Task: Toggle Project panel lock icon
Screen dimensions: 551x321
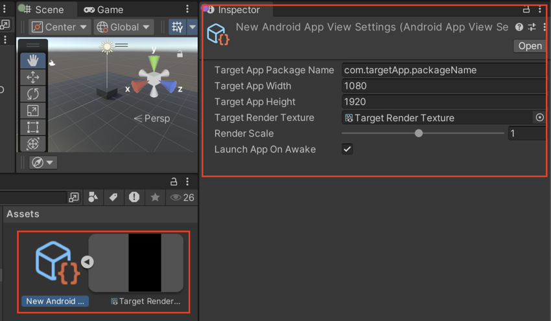Action: pyautogui.click(x=174, y=181)
